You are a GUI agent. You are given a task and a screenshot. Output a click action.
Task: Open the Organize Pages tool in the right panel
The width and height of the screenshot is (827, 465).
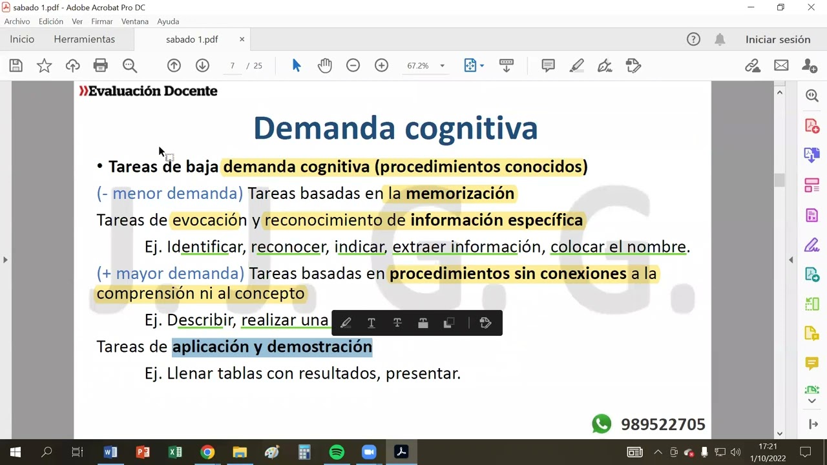coord(812,185)
